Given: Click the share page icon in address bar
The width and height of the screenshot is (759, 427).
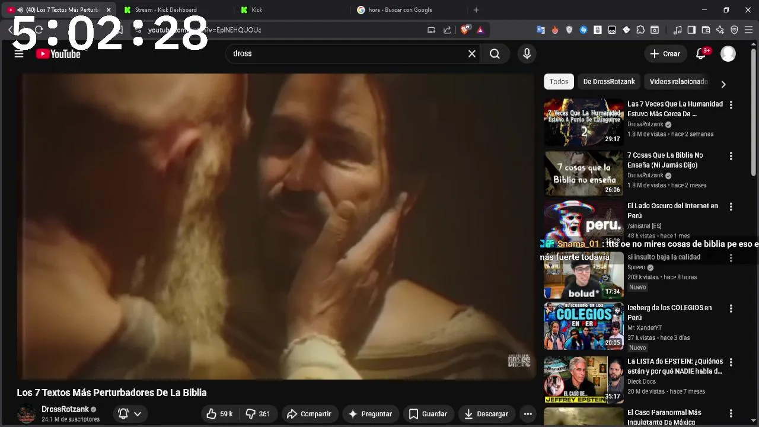Looking at the screenshot, I should 447,30.
